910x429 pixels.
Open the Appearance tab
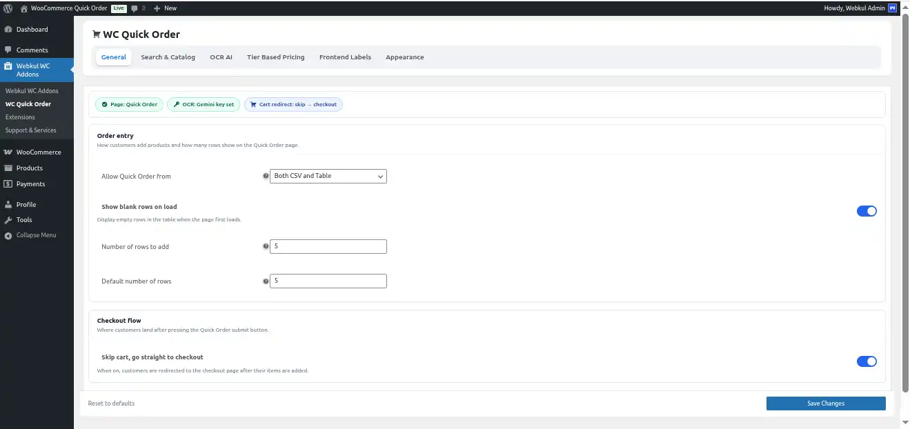404,57
